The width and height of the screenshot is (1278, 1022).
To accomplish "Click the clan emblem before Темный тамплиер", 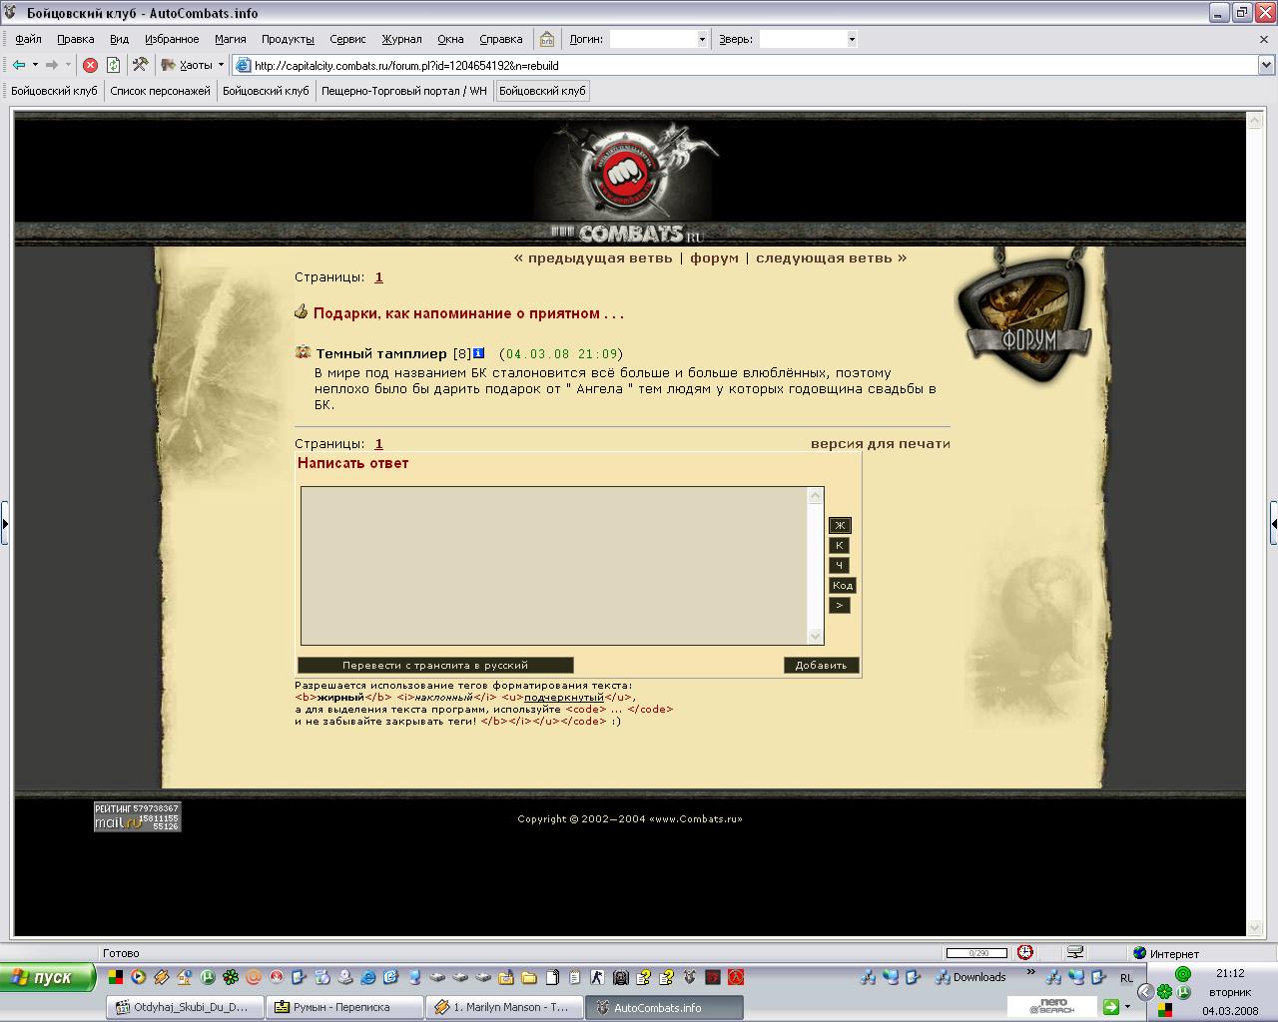I will (303, 352).
